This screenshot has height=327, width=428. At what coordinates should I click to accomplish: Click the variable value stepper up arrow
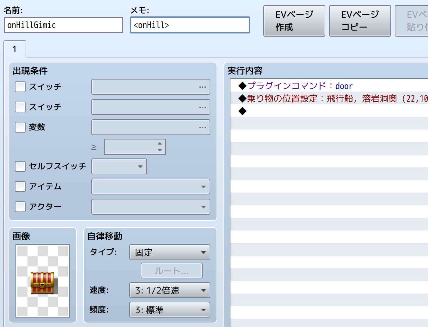coord(160,144)
